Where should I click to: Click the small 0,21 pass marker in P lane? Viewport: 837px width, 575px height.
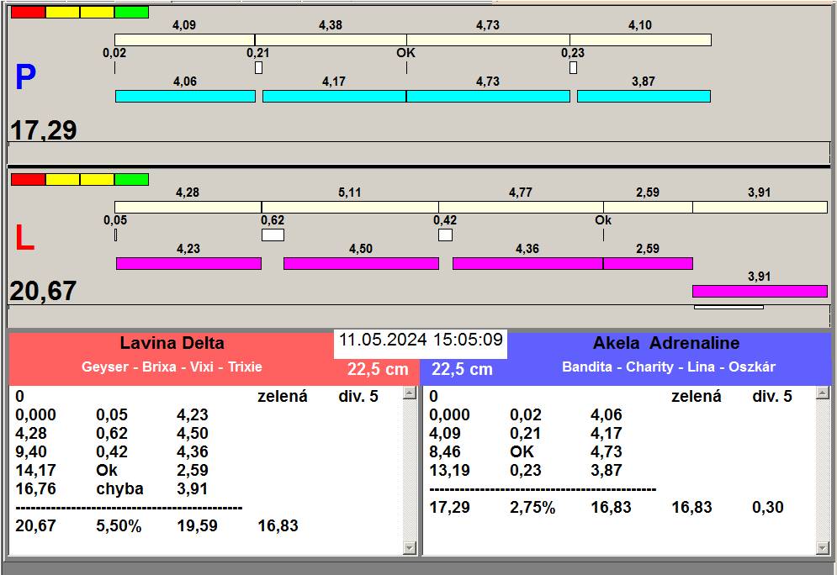(x=258, y=67)
